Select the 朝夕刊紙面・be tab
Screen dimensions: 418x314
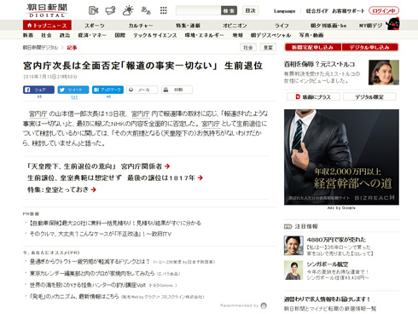[328, 26]
